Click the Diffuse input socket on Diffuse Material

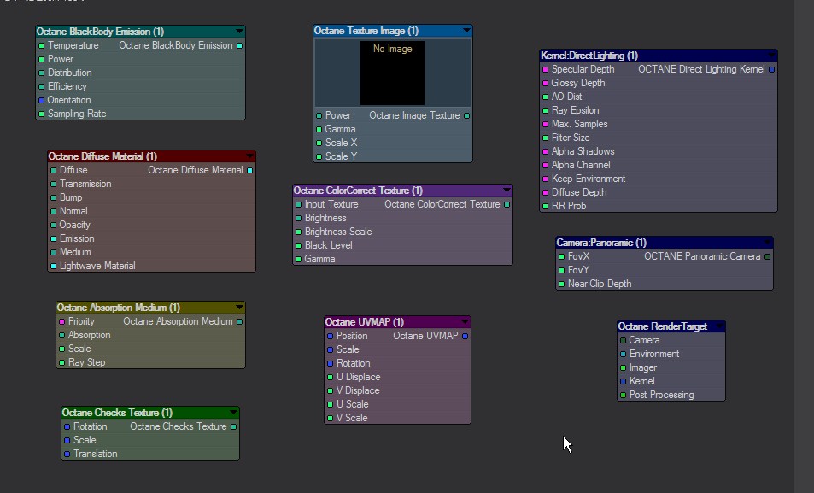tap(53, 170)
